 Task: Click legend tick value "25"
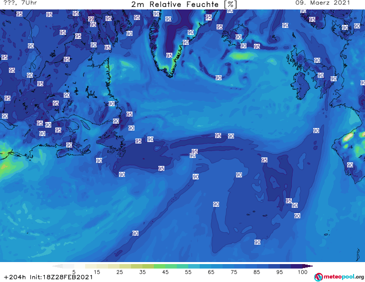tap(120, 272)
